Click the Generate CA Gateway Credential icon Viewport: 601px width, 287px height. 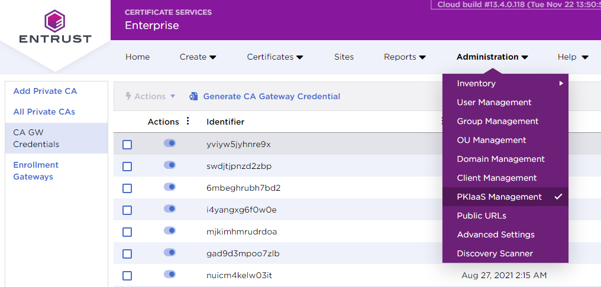[193, 96]
